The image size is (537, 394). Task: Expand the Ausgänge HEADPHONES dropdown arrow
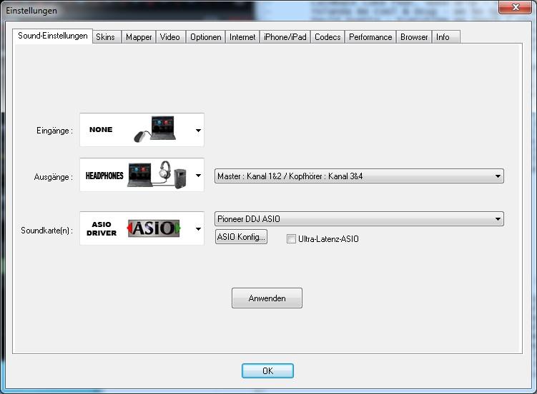tap(198, 176)
